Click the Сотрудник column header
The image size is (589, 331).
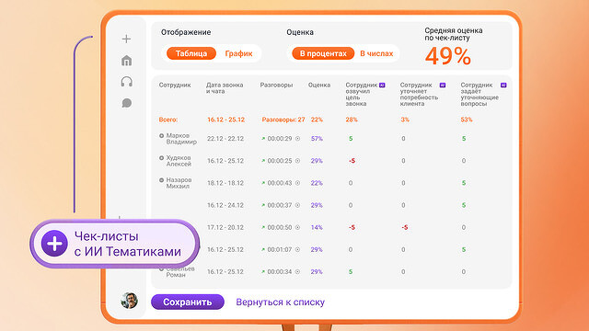(175, 86)
